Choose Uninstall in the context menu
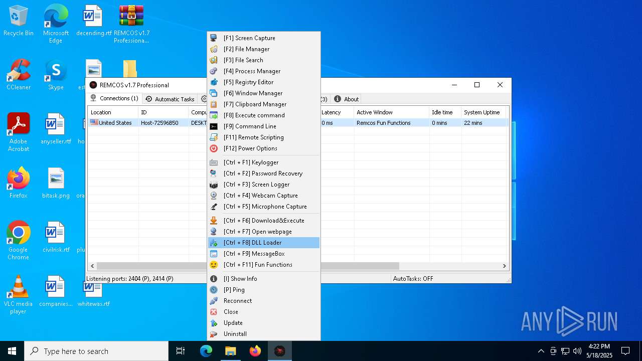 click(x=264, y=334)
